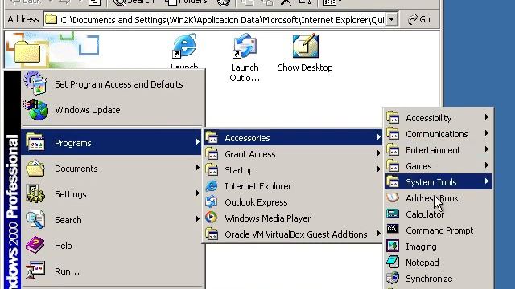Launch Windows Media Player

tap(293, 218)
